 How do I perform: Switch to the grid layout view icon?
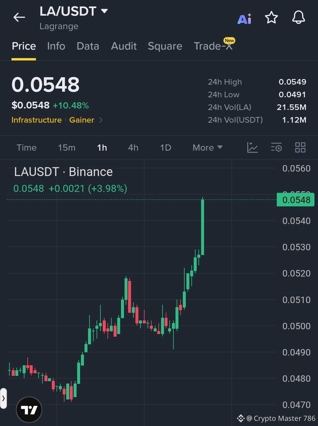300,147
